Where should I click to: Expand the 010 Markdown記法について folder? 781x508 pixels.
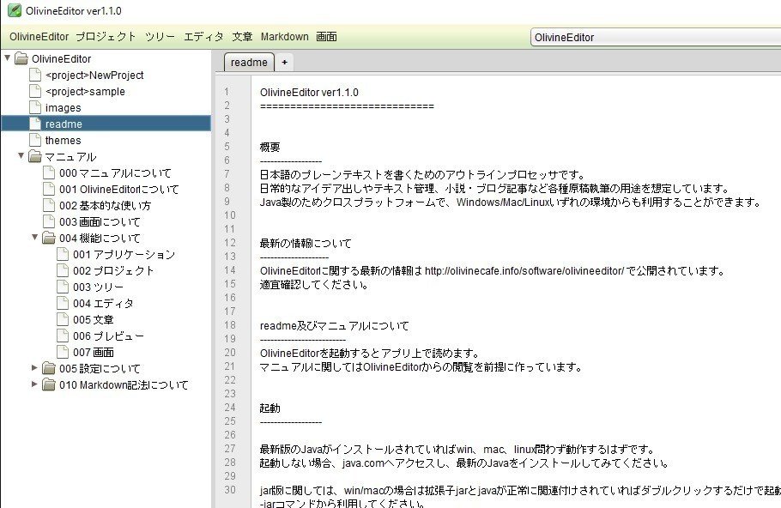click(35, 384)
